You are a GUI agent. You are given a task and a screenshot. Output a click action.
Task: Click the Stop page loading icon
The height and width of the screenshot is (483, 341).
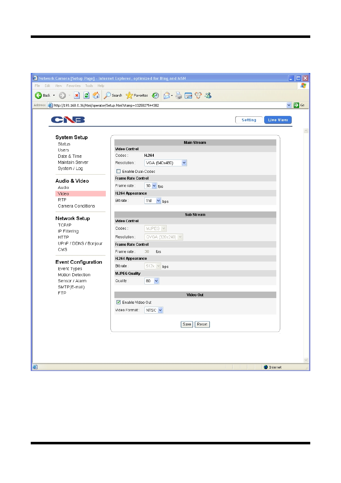point(77,96)
